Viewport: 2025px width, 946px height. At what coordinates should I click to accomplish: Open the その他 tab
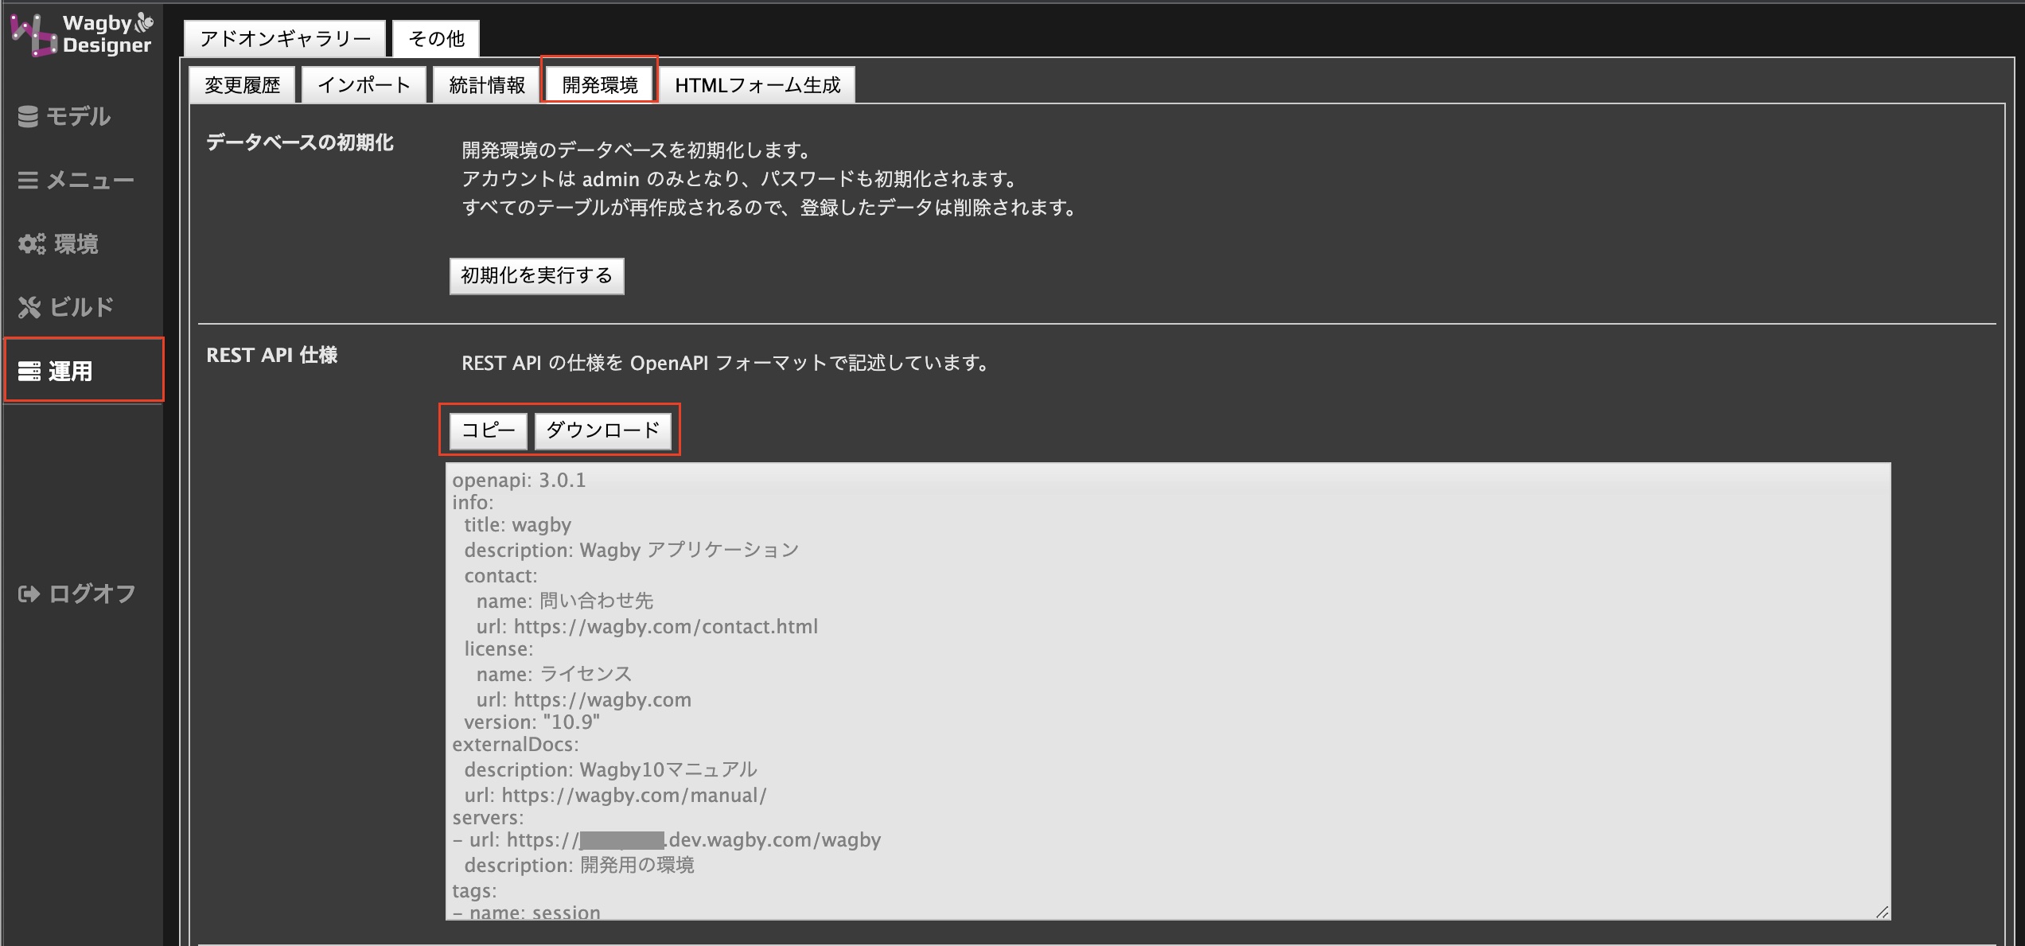click(x=434, y=39)
